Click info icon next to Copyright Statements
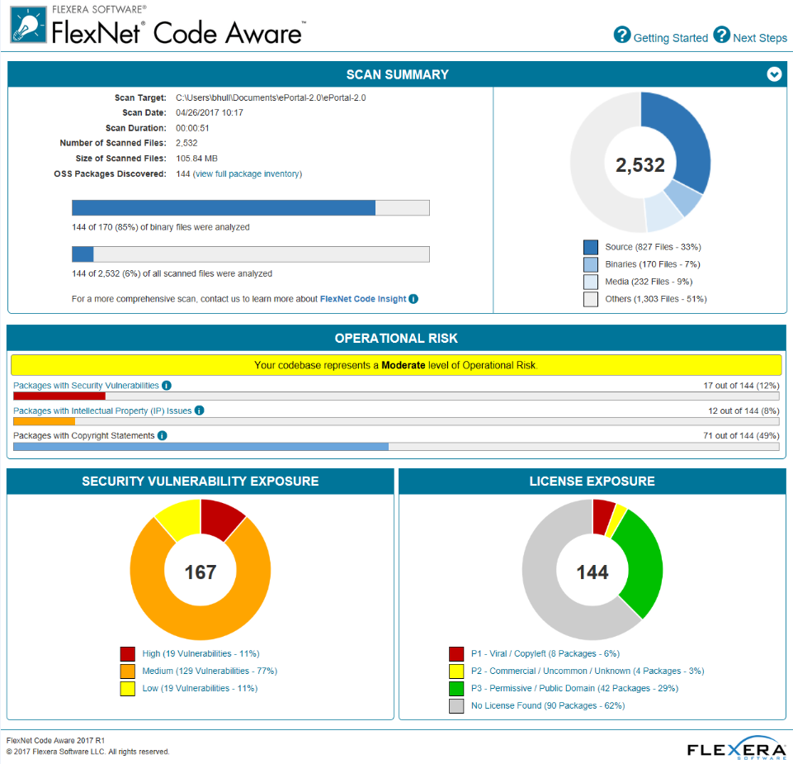Image resolution: width=793 pixels, height=764 pixels. [163, 435]
